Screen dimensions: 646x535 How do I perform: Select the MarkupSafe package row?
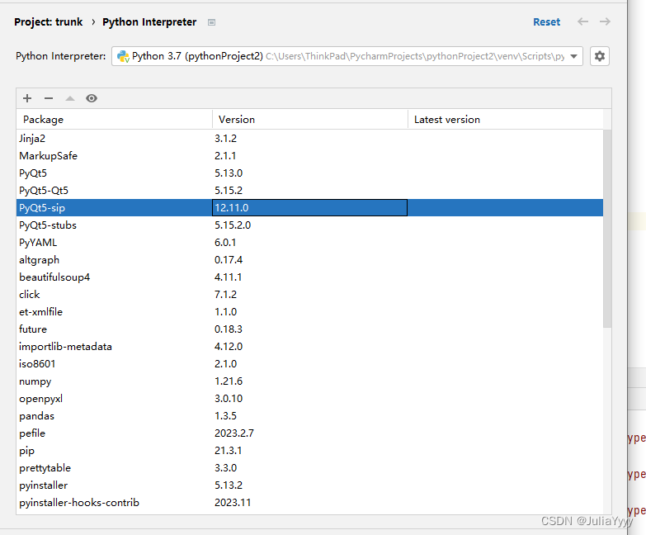[310, 156]
